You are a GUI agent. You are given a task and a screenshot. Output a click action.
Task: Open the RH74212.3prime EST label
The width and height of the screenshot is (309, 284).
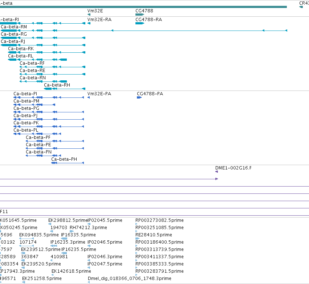tap(89, 228)
